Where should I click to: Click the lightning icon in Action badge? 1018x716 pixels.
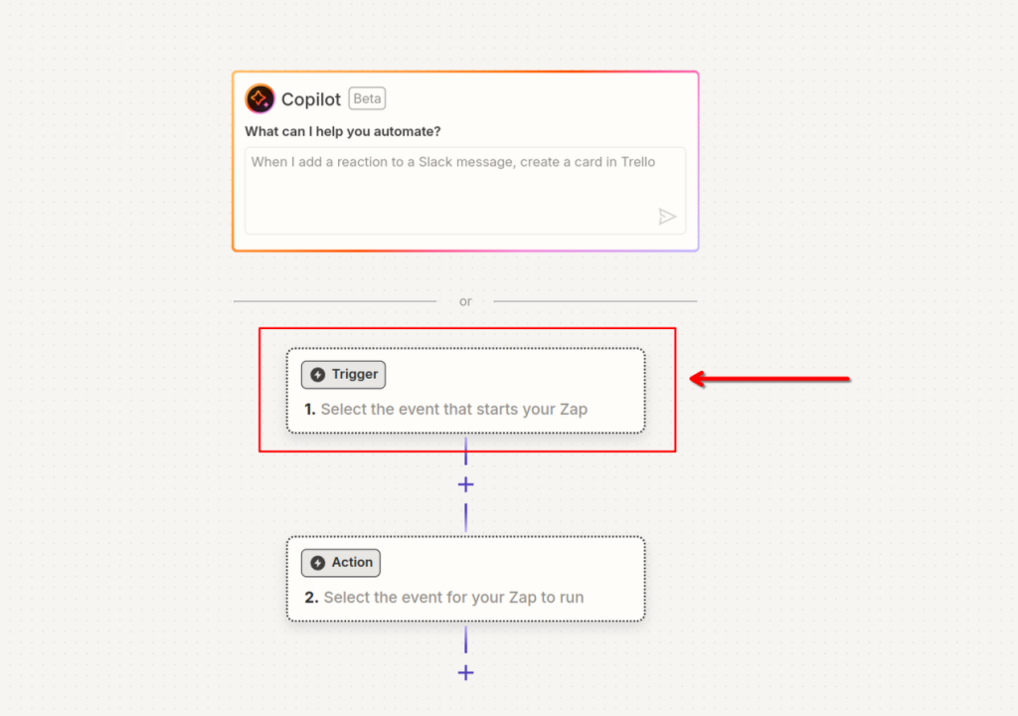tap(317, 563)
